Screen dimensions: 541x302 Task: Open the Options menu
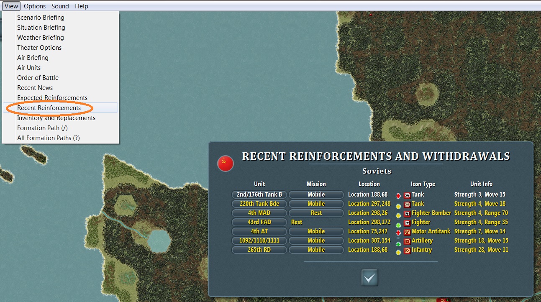click(x=35, y=6)
